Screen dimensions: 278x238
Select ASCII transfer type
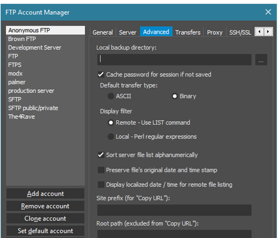(x=111, y=96)
